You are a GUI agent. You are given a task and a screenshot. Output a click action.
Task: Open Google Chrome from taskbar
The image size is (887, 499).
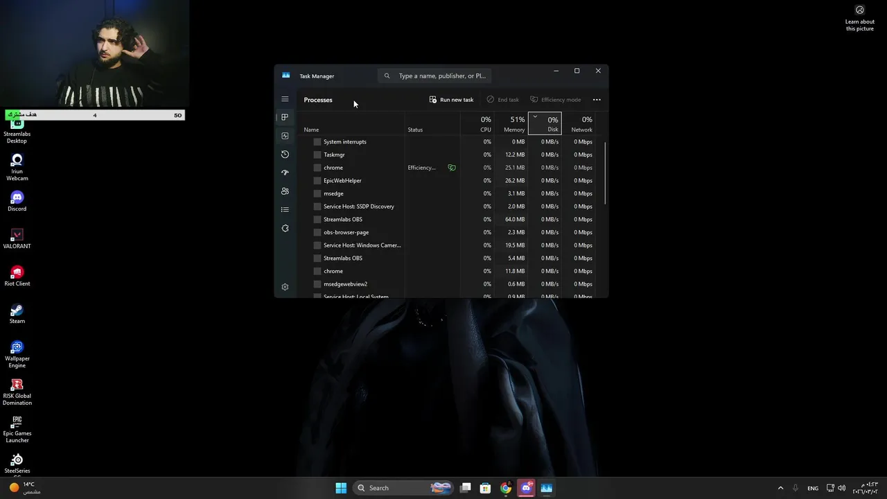click(x=506, y=488)
